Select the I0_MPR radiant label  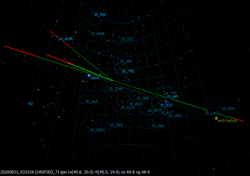point(98,34)
